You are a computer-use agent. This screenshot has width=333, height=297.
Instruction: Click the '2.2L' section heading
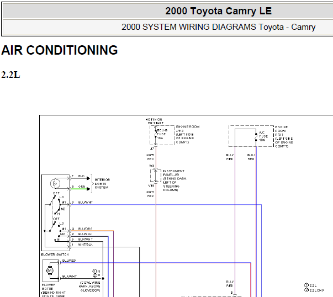(10, 75)
